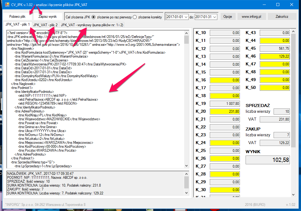Screen dimensions: 301x211
Task: Click the '<etd:NIP>1111111111' XML line
Action: point(42,96)
